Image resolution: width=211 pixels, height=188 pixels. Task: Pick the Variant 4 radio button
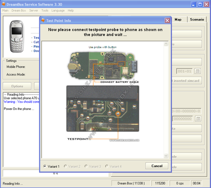coord(107,166)
